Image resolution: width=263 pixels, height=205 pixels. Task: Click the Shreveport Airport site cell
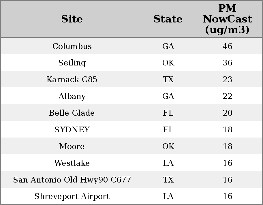click(x=72, y=196)
